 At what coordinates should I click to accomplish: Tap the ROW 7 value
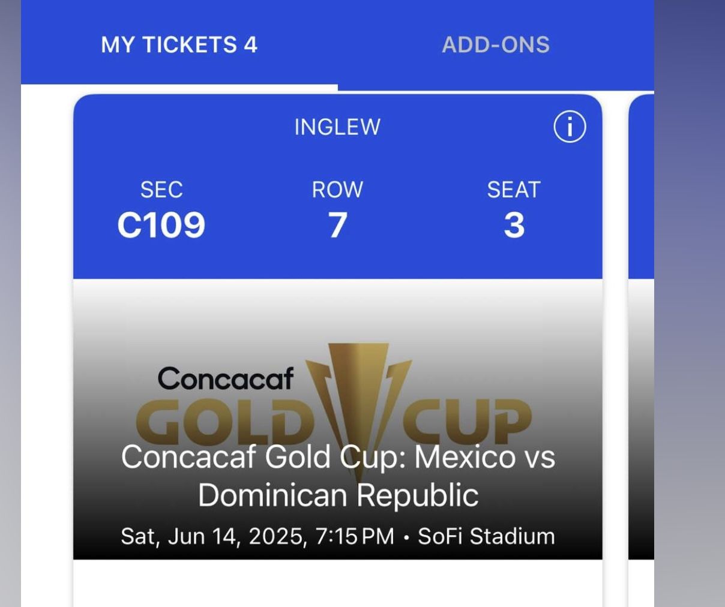337,225
